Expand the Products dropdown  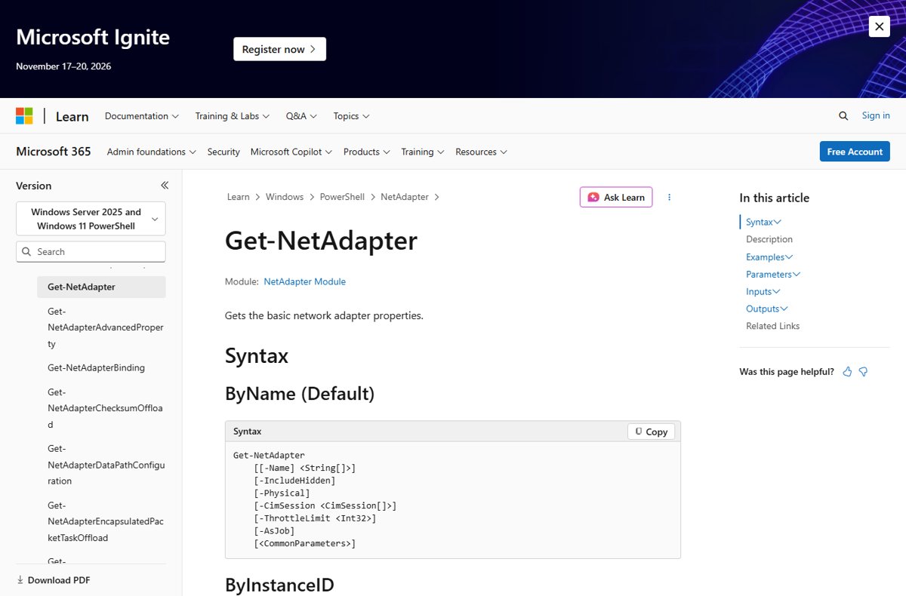367,152
